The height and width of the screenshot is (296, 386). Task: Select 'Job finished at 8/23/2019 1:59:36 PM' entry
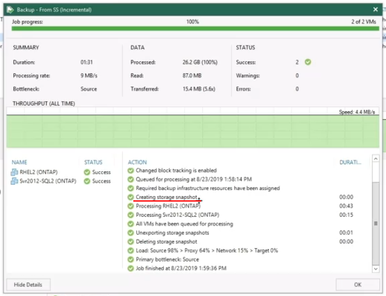[x=181, y=268]
